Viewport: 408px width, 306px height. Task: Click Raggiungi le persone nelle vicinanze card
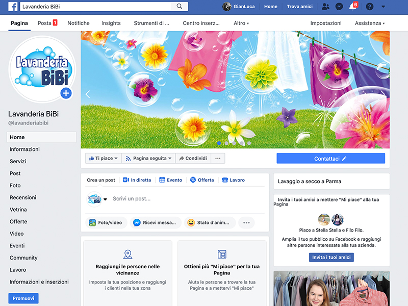click(127, 273)
